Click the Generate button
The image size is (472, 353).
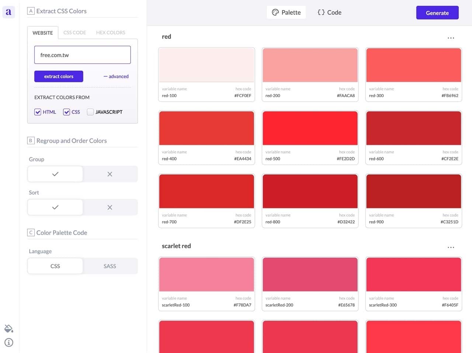[x=437, y=13]
